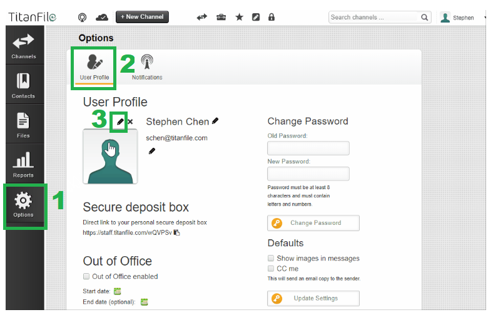This screenshot has height=327, width=498.
Task: Check Show images in messages
Action: pos(271,258)
